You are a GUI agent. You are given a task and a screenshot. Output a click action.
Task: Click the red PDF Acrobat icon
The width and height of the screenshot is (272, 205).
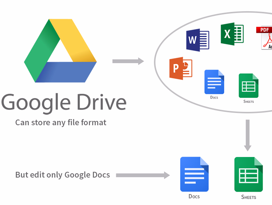tap(264, 38)
